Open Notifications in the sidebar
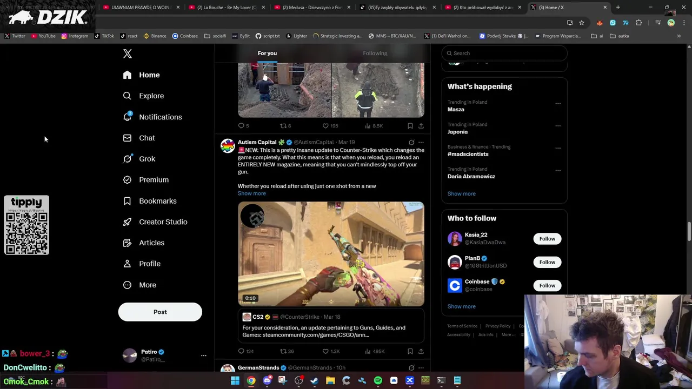The image size is (692, 389). [x=152, y=117]
